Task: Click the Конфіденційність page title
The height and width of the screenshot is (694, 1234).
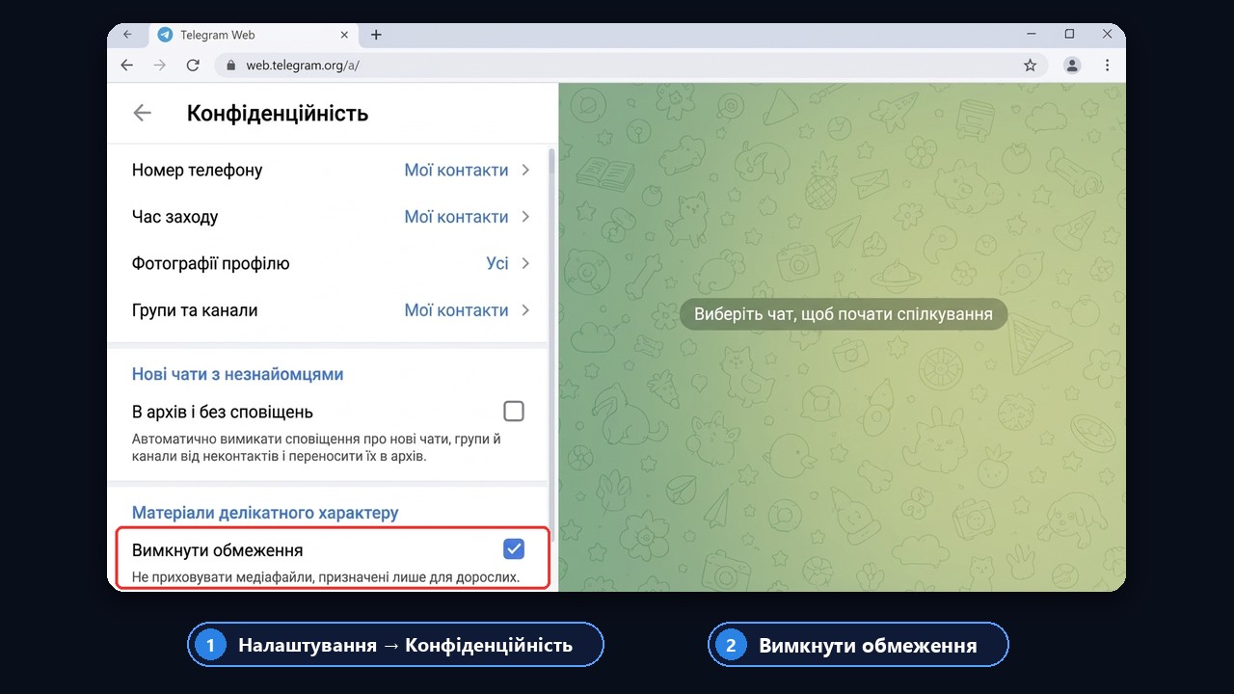Action: 278,113
